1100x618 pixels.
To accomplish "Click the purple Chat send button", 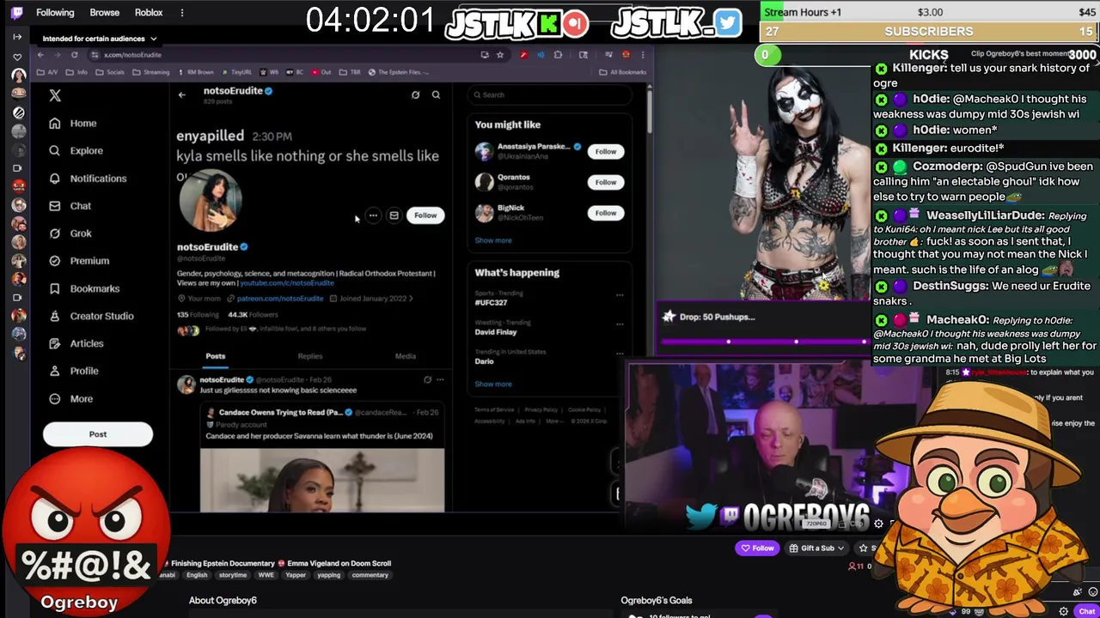I will coord(1087,611).
